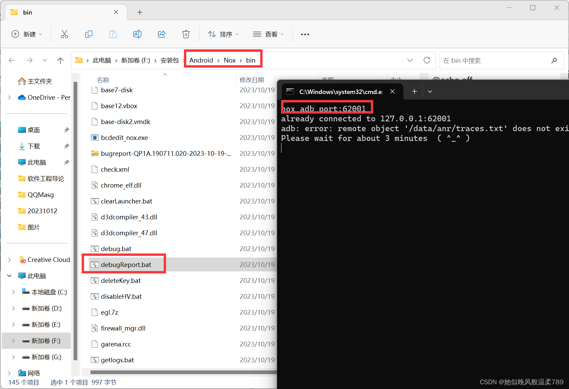Expand the 网络 tree node
569x389 pixels.
click(9, 373)
